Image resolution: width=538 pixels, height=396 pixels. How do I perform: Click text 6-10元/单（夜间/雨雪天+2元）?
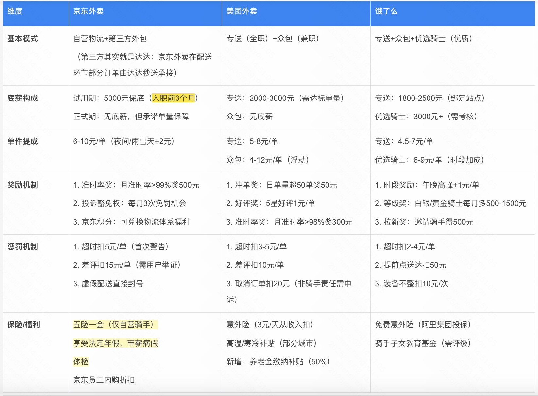(x=124, y=141)
